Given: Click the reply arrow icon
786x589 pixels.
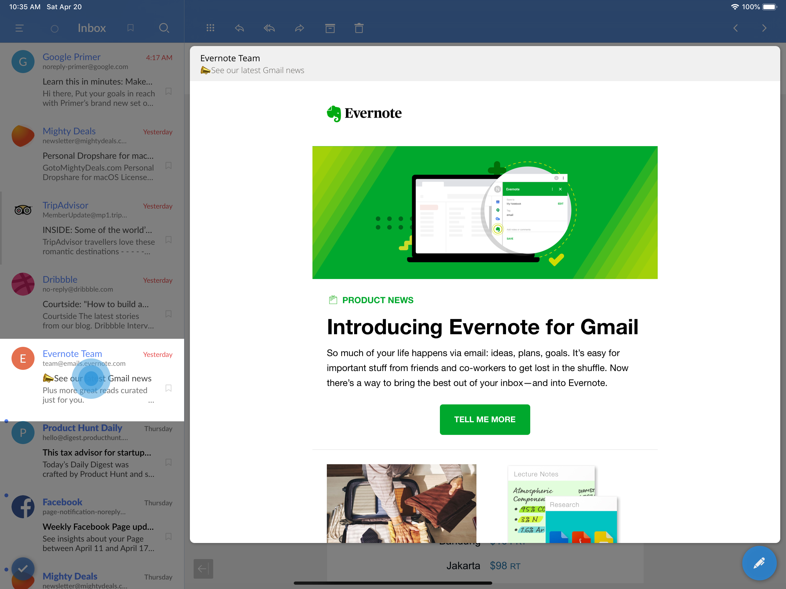Looking at the screenshot, I should pyautogui.click(x=239, y=28).
